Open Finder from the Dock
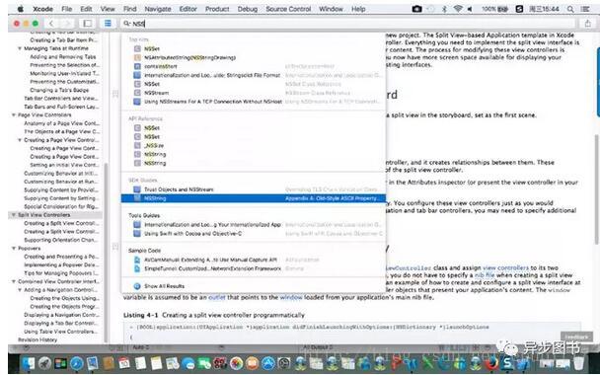600x375 pixels. 28,363
